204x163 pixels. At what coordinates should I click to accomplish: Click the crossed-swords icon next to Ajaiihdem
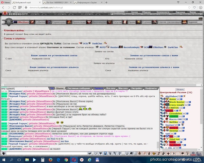tap(184, 96)
